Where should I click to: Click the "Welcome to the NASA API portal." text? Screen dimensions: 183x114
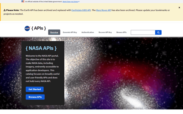[x=42, y=56]
